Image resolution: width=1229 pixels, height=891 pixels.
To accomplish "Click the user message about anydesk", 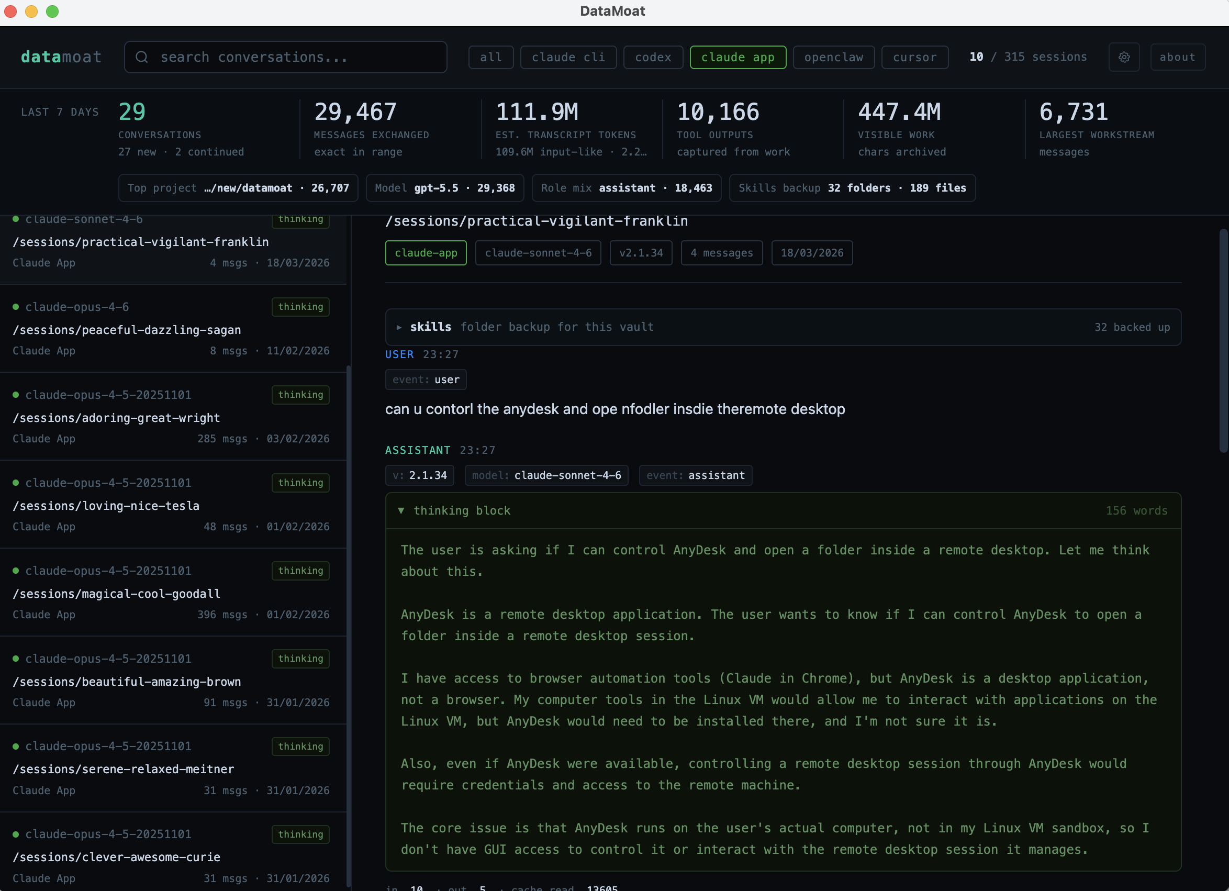I will [x=615, y=409].
